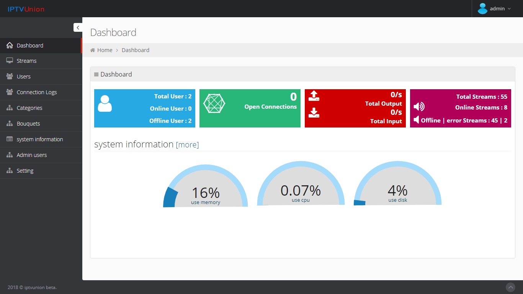Click the admin avatar icon

(x=482, y=8)
